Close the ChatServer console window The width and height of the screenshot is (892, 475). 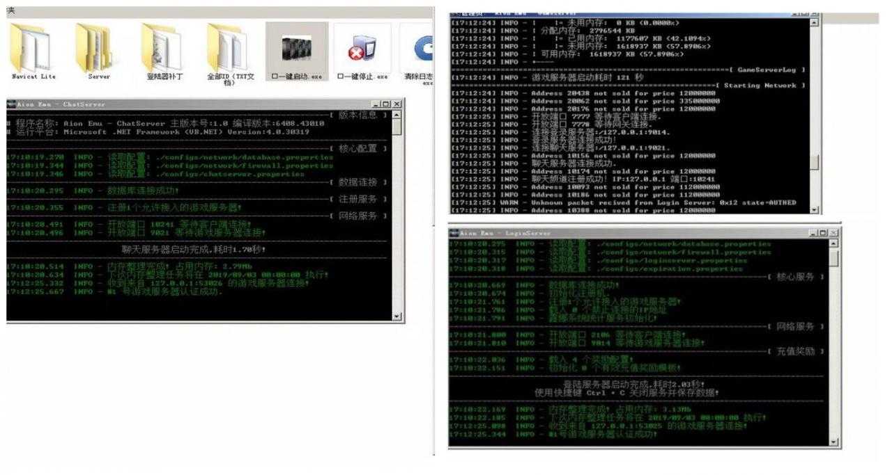(x=397, y=104)
